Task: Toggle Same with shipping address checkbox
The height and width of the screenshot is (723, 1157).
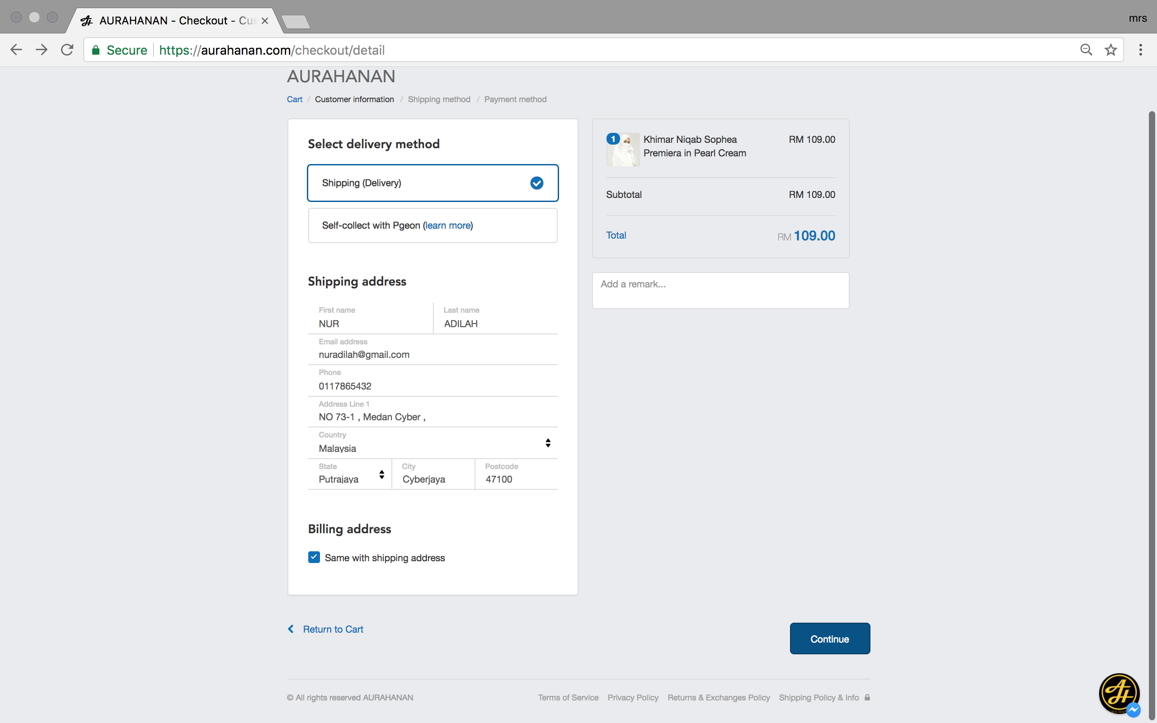Action: 314,557
